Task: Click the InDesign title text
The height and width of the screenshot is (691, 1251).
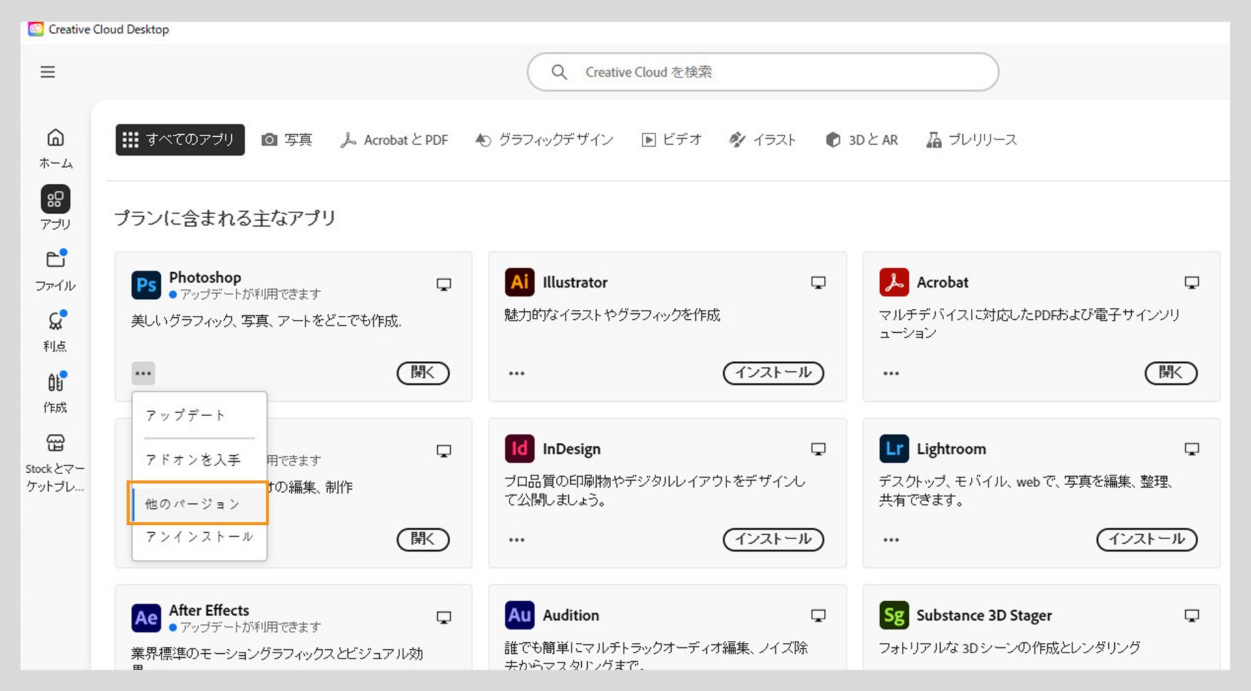Action: coord(571,449)
